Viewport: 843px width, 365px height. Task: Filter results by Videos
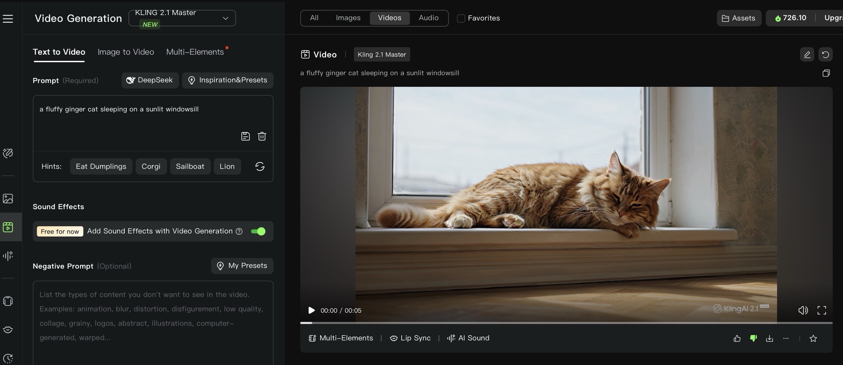389,18
